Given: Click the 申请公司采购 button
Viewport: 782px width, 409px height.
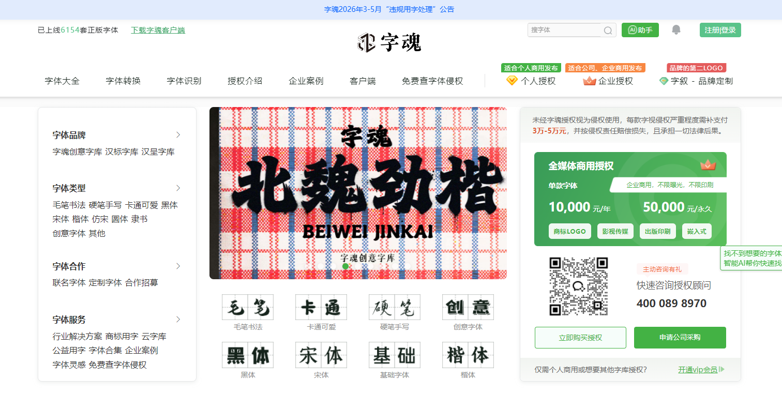Looking at the screenshot, I should tap(680, 338).
